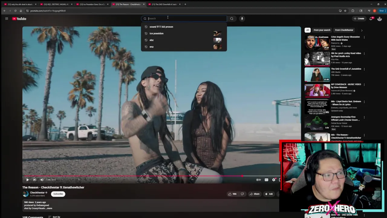Screen dimensions: 387x218
Task: Switch to 'The SAD Downfall' browser tab
Action: click(164, 4)
